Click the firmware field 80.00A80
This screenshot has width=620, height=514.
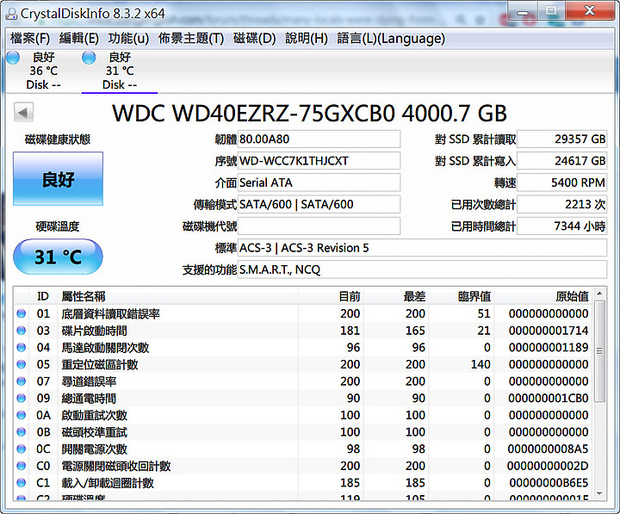tap(319, 139)
